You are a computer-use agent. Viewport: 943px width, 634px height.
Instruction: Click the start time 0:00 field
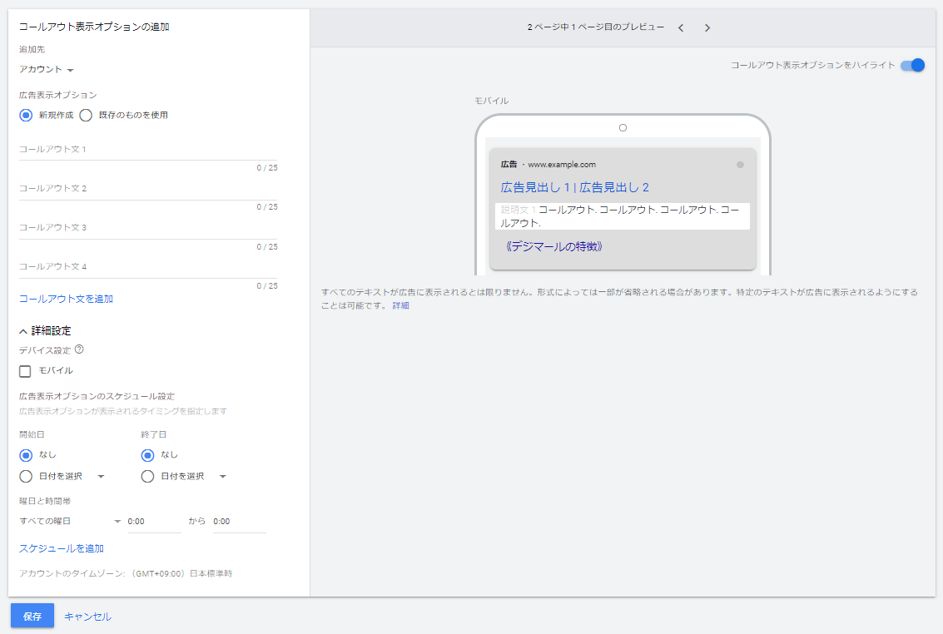tap(154, 522)
